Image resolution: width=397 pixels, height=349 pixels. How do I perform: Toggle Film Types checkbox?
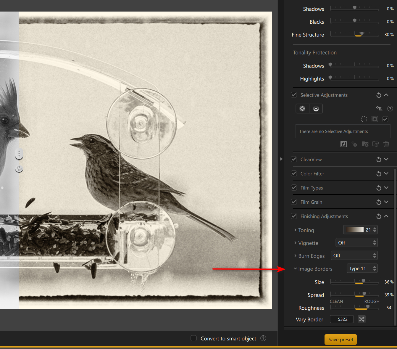pos(294,188)
